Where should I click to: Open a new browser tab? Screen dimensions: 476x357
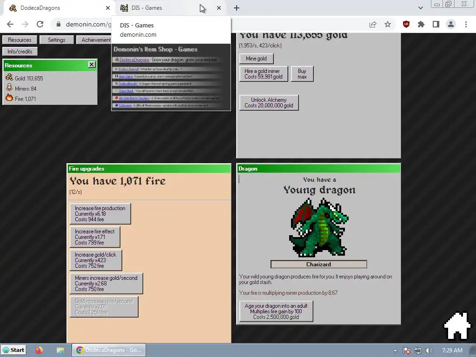(x=237, y=8)
